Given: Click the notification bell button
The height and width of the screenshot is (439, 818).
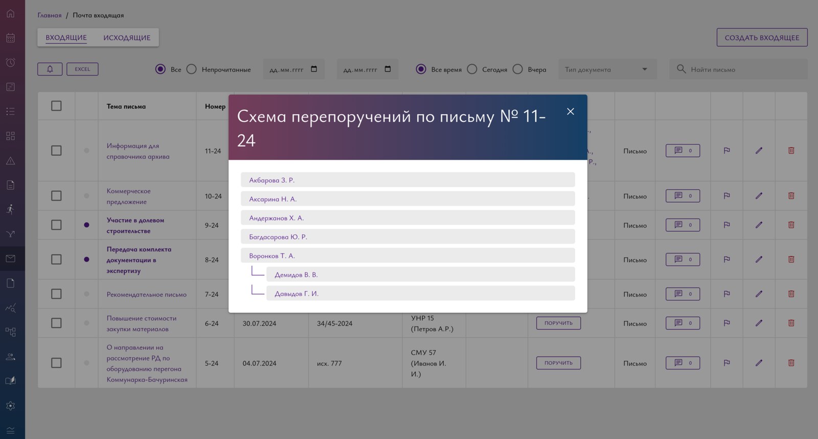Looking at the screenshot, I should (x=50, y=69).
